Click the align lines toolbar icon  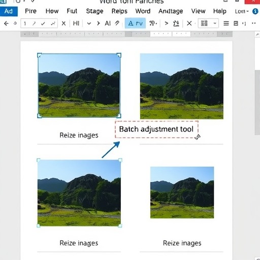pos(226,23)
